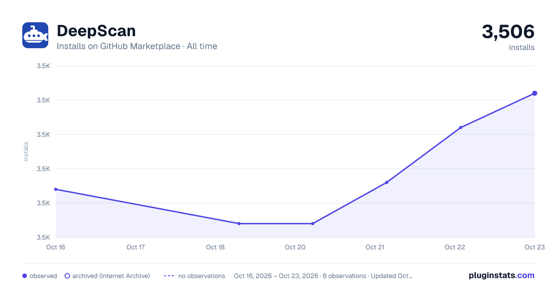This screenshot has height=292, width=557.
Task: Click the Oct 23 x-axis label
Action: (x=534, y=247)
